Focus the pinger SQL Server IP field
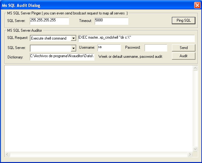The width and height of the screenshot is (202, 163). click(x=49, y=21)
